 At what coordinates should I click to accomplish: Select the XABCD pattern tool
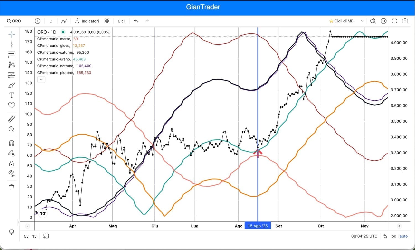[x=12, y=64]
